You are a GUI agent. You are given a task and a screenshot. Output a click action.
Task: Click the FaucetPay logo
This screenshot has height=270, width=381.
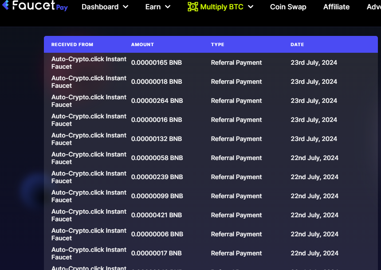pyautogui.click(x=35, y=5)
